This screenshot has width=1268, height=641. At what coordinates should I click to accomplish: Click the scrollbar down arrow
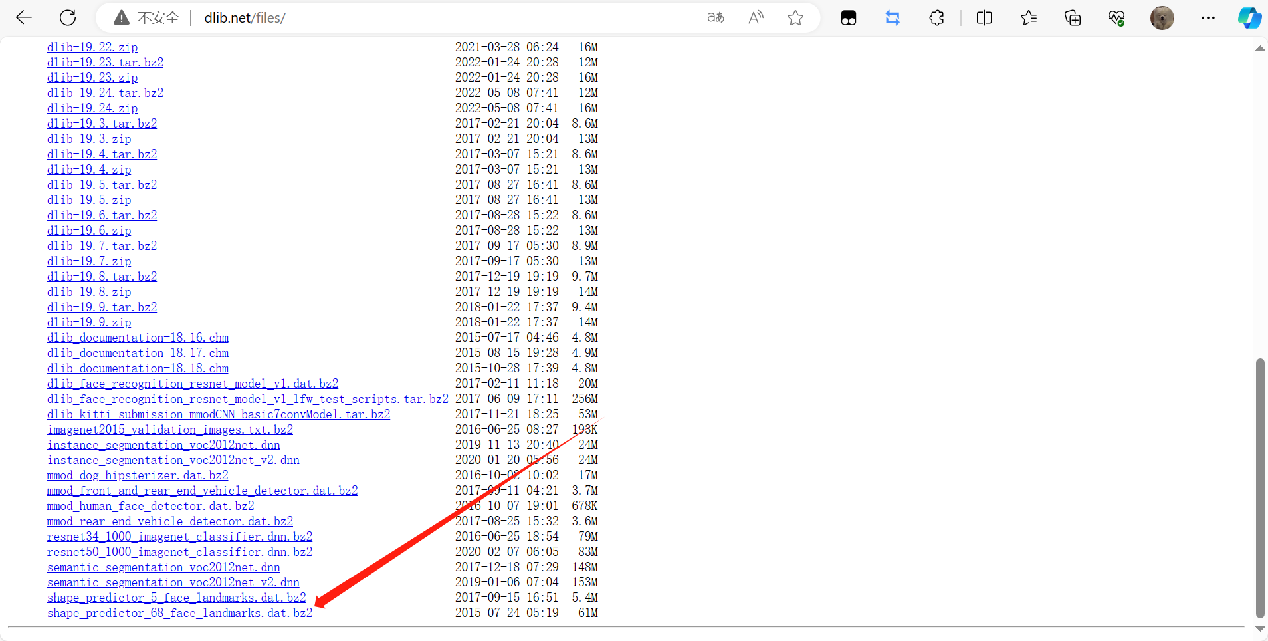tap(1259, 629)
